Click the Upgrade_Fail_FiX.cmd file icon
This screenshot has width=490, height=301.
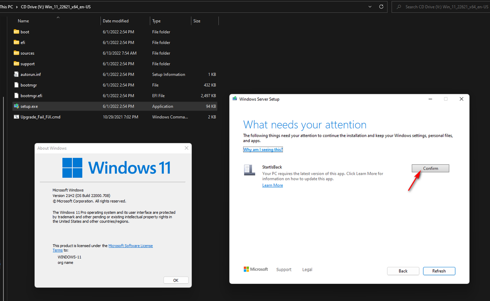16,117
